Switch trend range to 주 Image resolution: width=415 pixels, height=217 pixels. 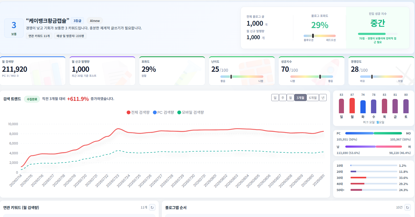point(283,98)
